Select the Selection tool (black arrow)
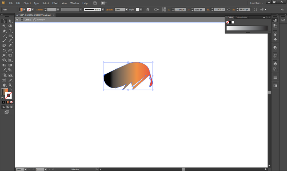The height and width of the screenshot is (171, 287). (4, 21)
